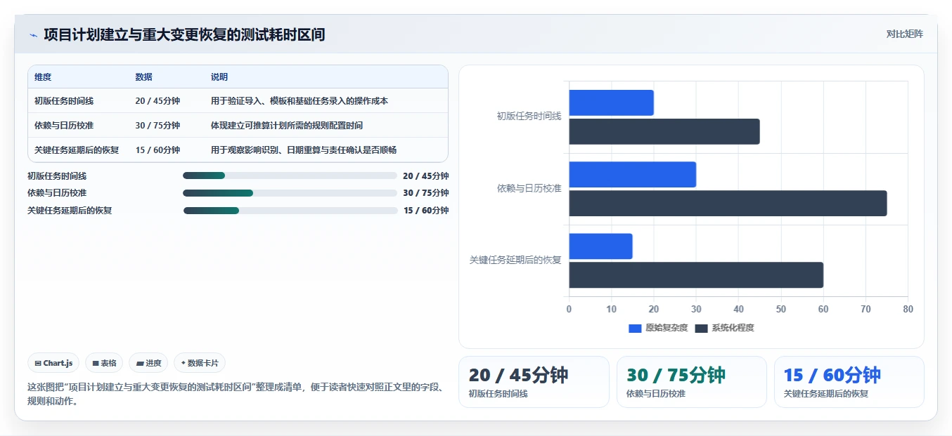The height and width of the screenshot is (436, 952).
Task: Select the 数据卡片 tag chip
Action: point(200,363)
